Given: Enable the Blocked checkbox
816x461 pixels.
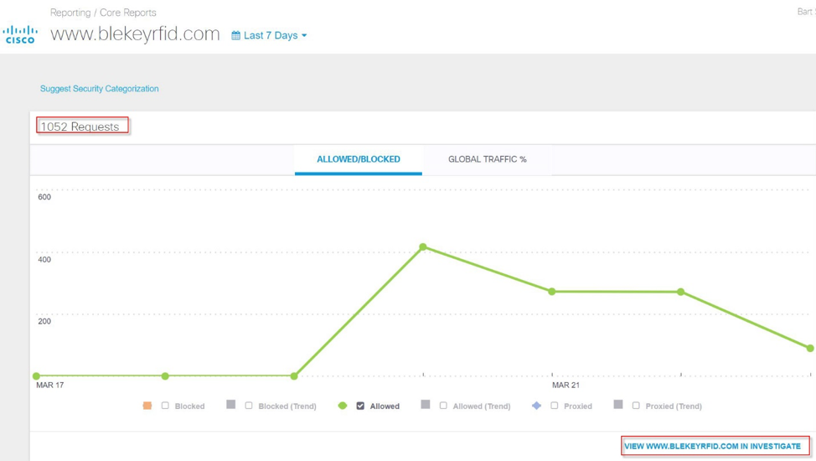Looking at the screenshot, I should pyautogui.click(x=165, y=406).
